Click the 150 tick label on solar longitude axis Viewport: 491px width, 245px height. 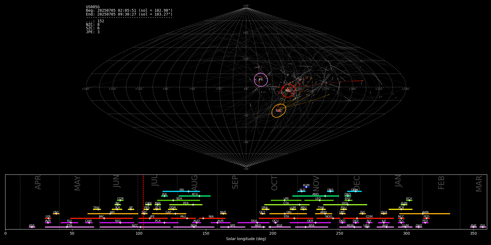point(206,233)
